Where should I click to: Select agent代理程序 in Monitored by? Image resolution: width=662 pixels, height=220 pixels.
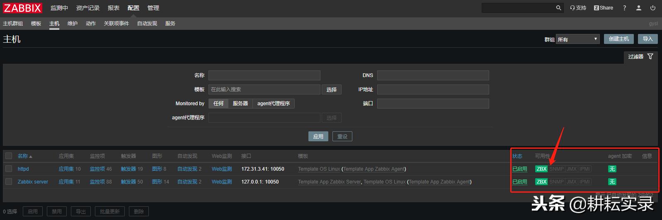(x=273, y=104)
